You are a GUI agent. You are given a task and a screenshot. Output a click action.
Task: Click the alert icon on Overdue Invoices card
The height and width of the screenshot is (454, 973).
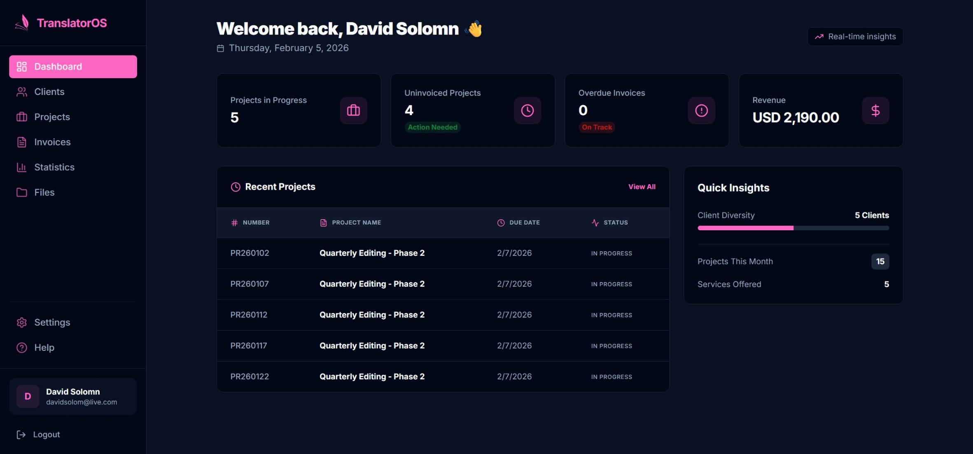point(701,110)
